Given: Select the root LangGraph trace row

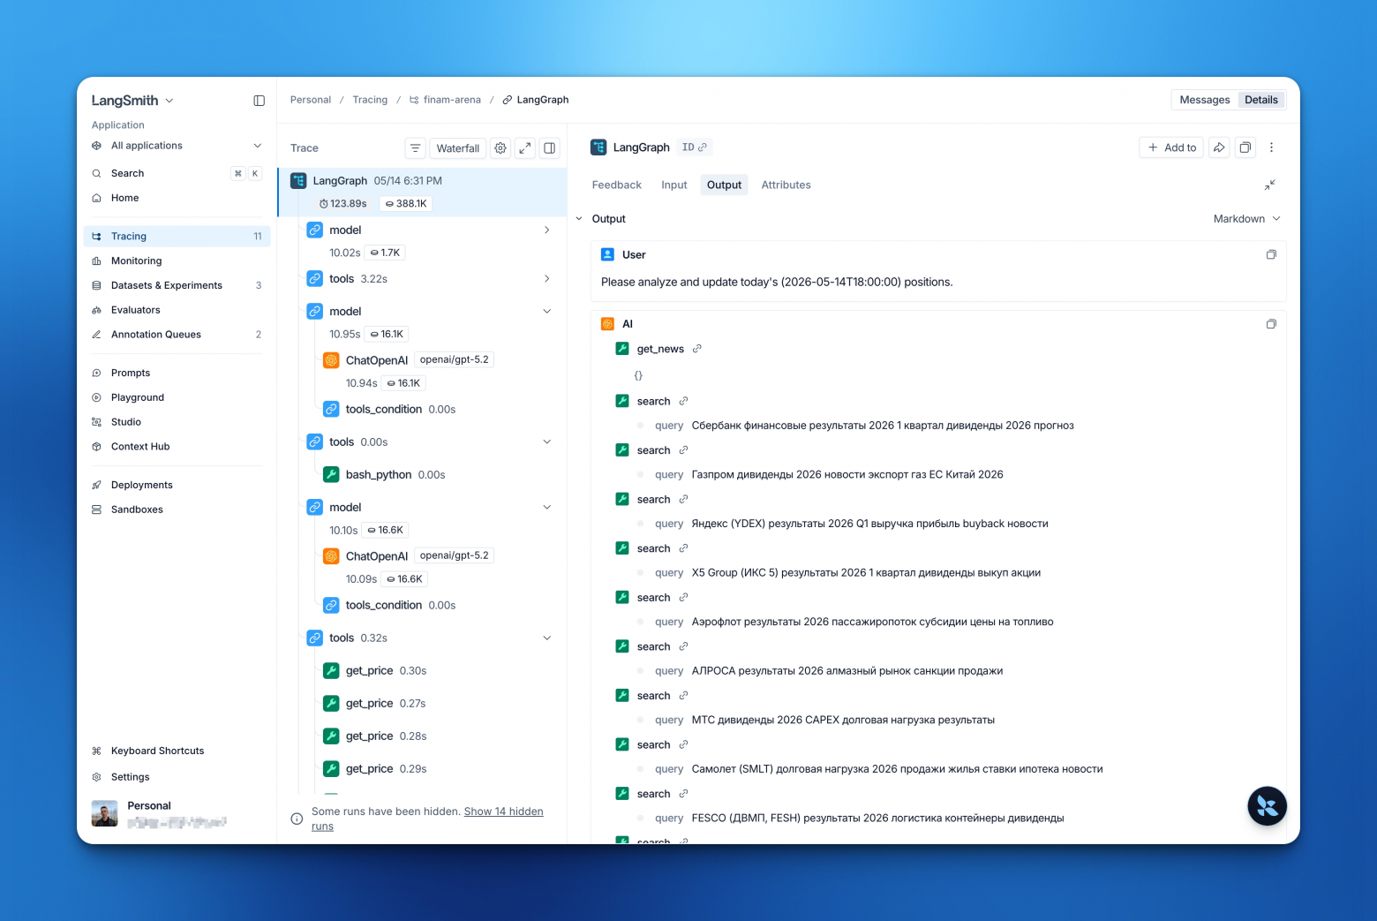Looking at the screenshot, I should 422,192.
